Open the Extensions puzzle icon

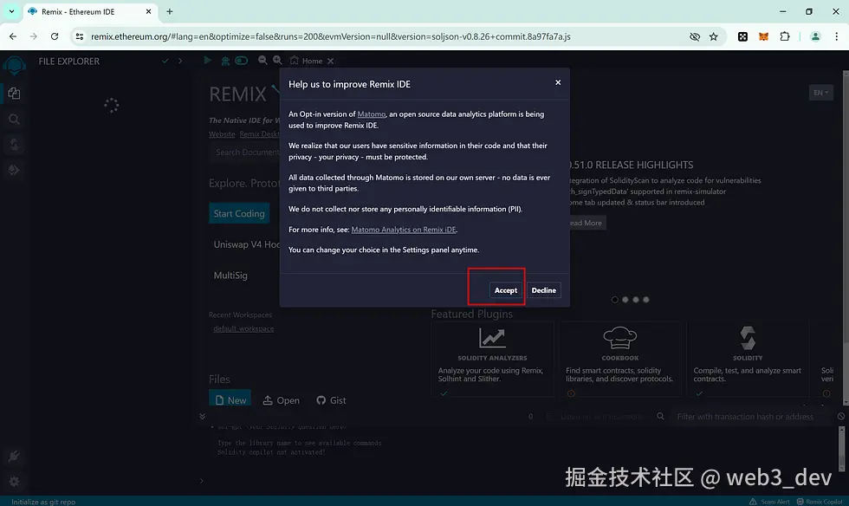(x=785, y=36)
